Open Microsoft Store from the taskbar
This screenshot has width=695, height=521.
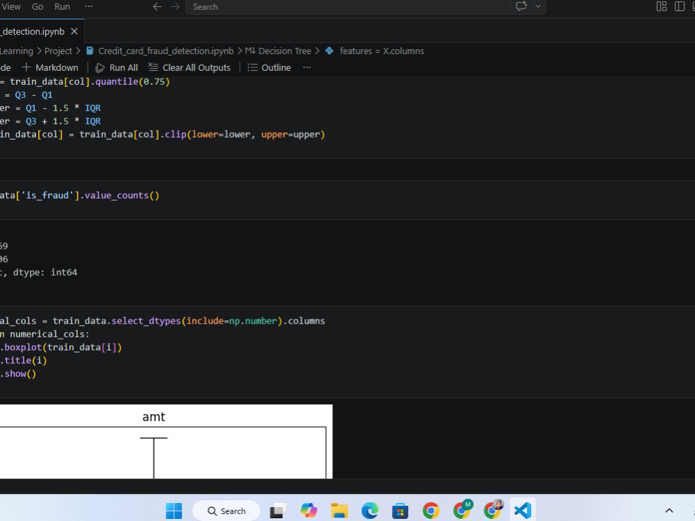click(x=400, y=511)
